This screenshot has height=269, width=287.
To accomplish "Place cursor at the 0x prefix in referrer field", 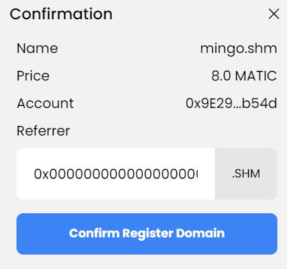I will (x=41, y=174).
